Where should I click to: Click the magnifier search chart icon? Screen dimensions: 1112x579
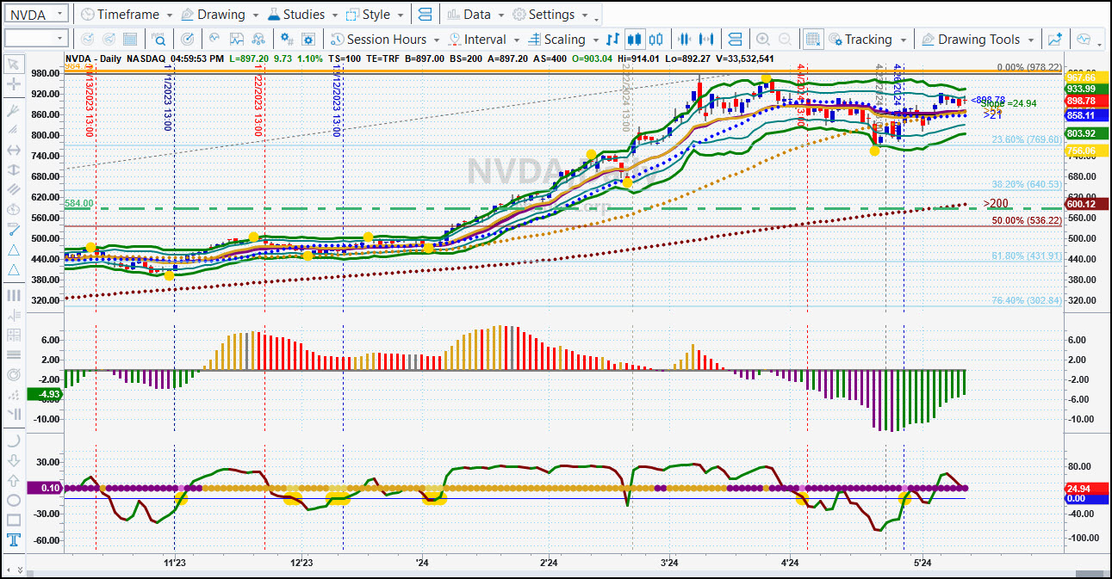tap(159, 39)
